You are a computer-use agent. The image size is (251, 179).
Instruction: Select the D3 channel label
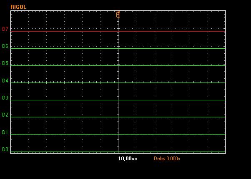5,98
